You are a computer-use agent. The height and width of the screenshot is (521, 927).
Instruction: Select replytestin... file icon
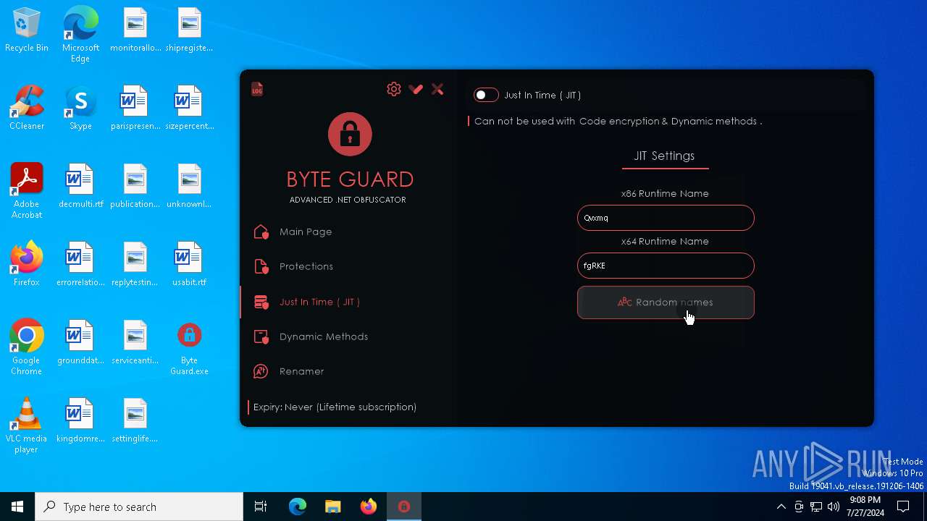click(x=135, y=265)
